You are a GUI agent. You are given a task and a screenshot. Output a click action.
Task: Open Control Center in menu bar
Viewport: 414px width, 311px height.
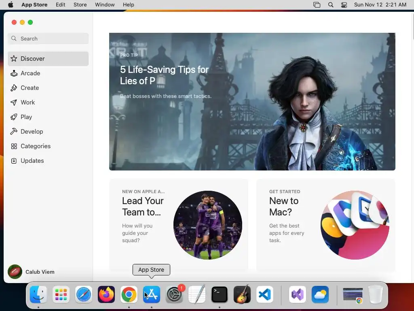344,5
